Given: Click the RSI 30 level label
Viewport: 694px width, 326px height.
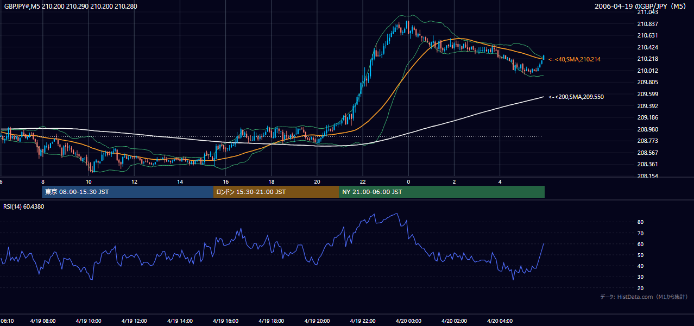Looking at the screenshot, I should 641,277.
